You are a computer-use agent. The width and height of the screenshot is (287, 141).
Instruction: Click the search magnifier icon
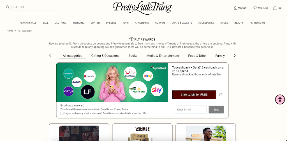(x=8, y=7)
